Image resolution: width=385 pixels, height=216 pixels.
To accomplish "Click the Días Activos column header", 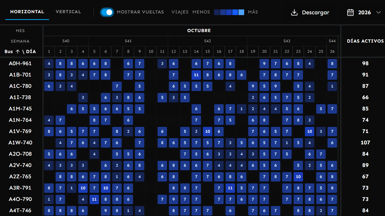I will (365, 41).
